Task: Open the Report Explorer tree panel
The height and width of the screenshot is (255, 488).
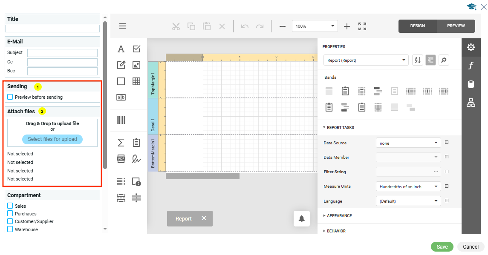Action: [x=471, y=103]
